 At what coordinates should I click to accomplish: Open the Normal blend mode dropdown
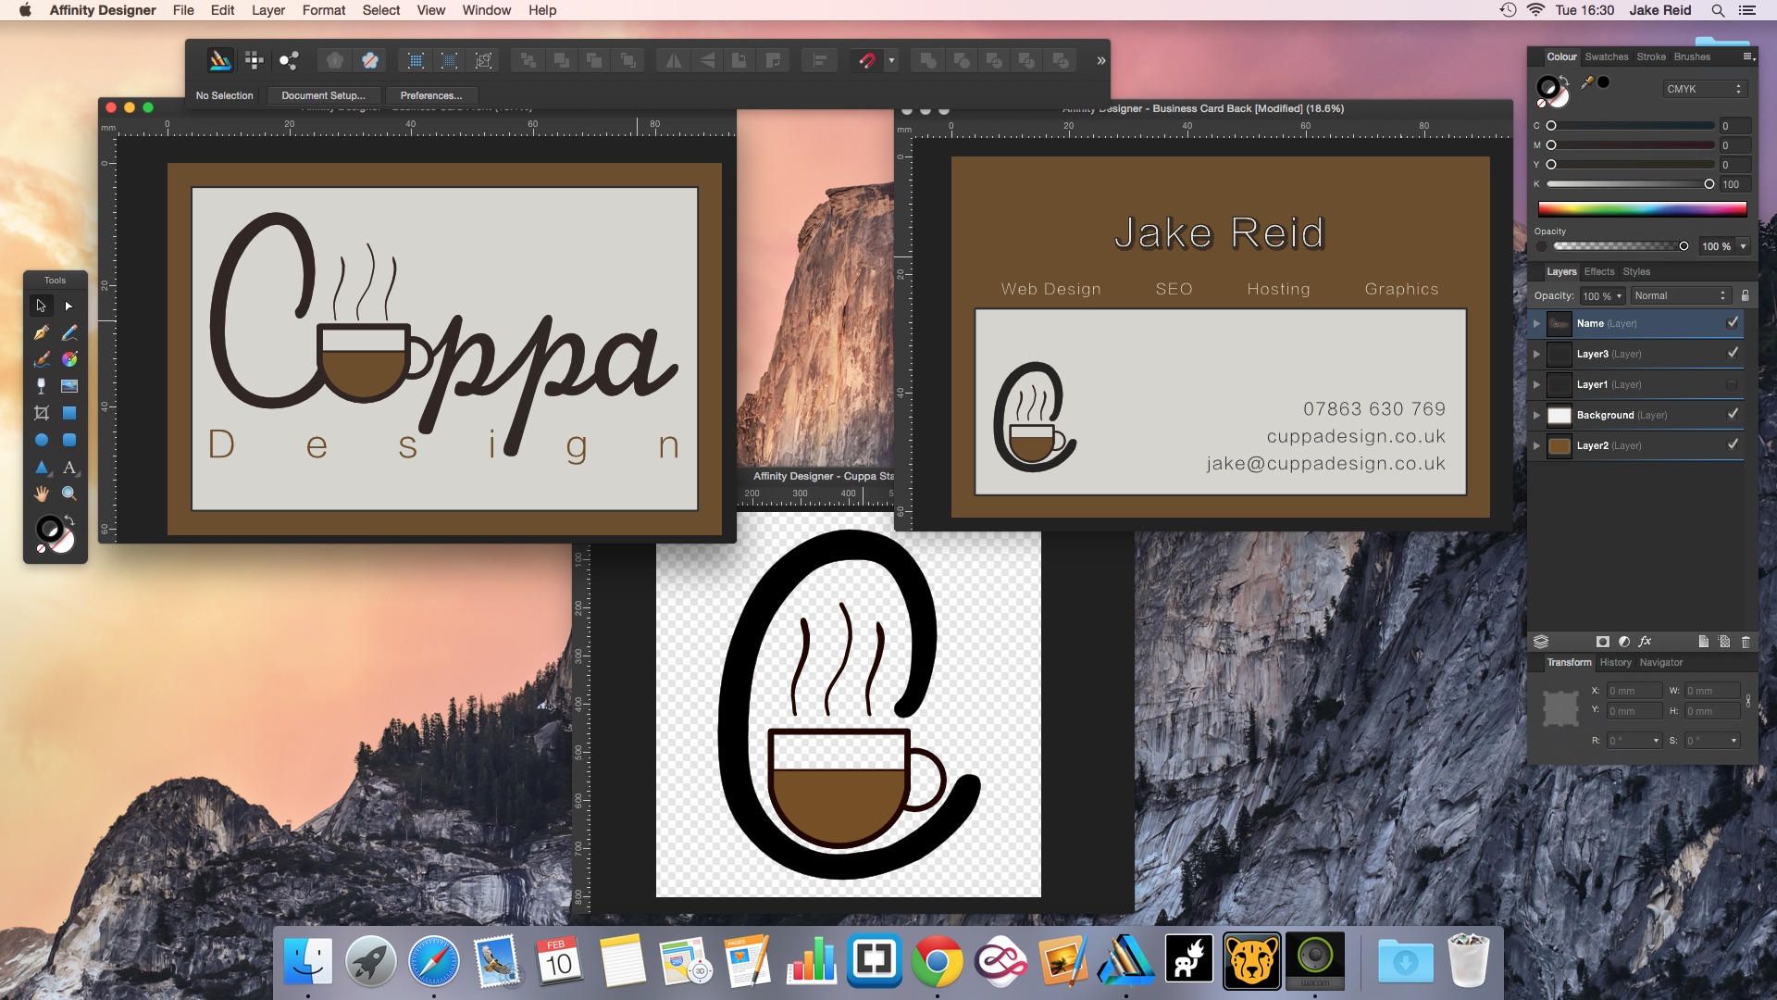click(x=1680, y=295)
